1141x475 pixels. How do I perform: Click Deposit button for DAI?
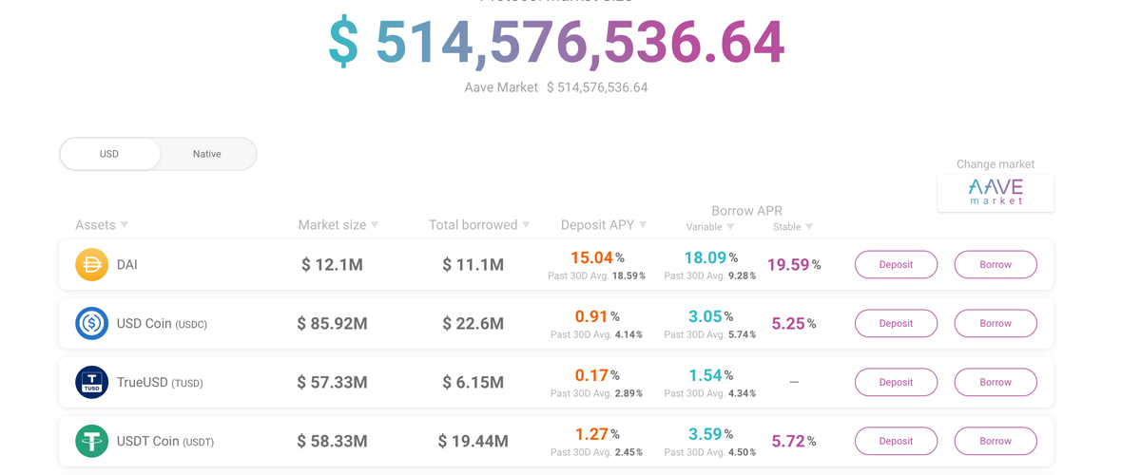coord(896,264)
